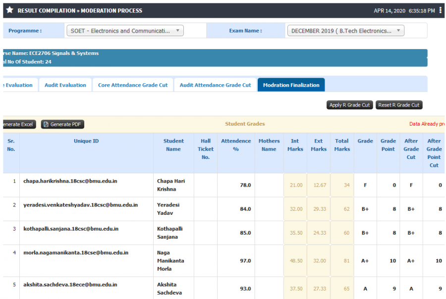The width and height of the screenshot is (446, 299).
Task: Click Total Marks field 81
Action: pyautogui.click(x=342, y=260)
